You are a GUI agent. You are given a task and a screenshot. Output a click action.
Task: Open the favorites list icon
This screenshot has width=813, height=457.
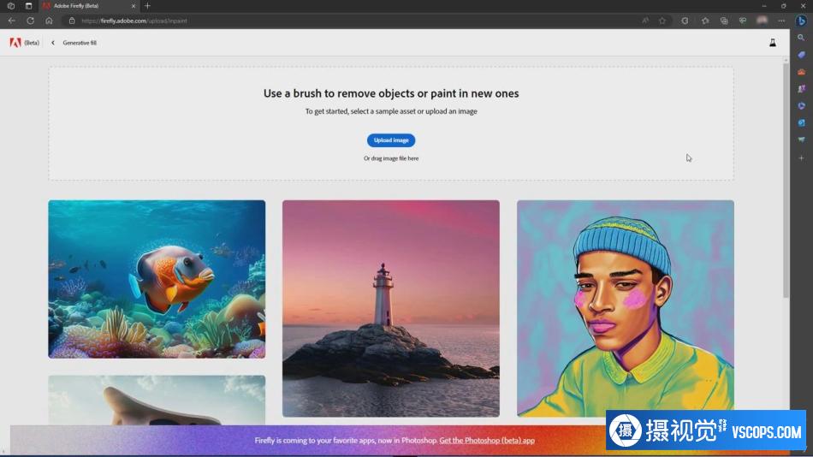pos(705,21)
